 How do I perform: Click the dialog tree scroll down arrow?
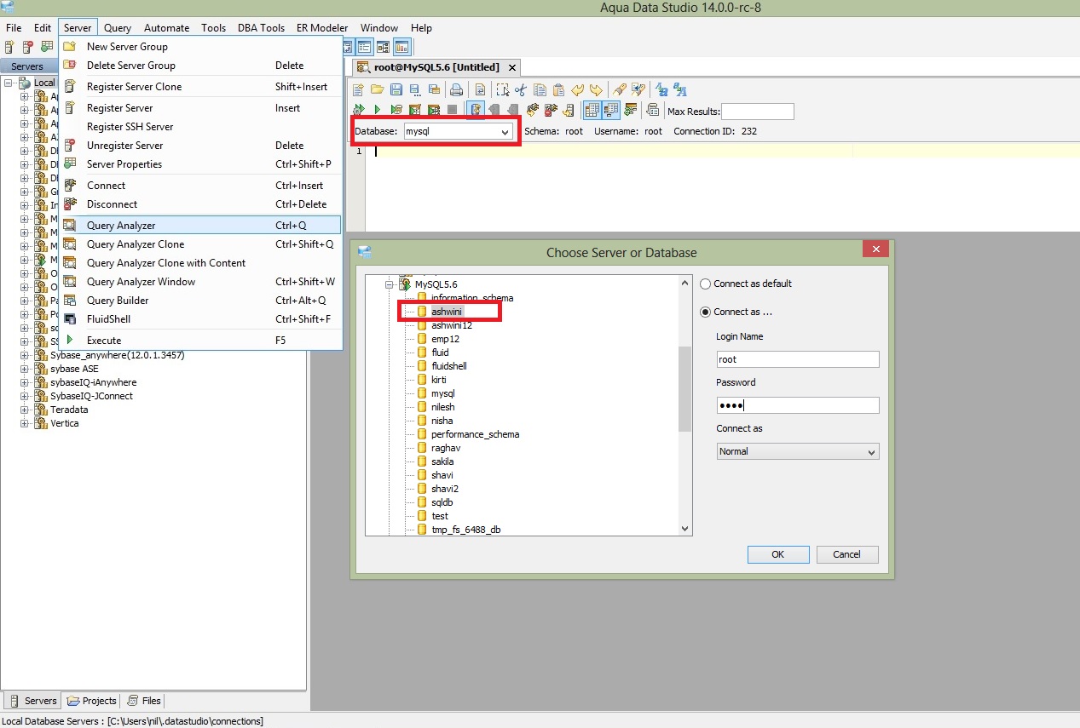click(x=685, y=529)
